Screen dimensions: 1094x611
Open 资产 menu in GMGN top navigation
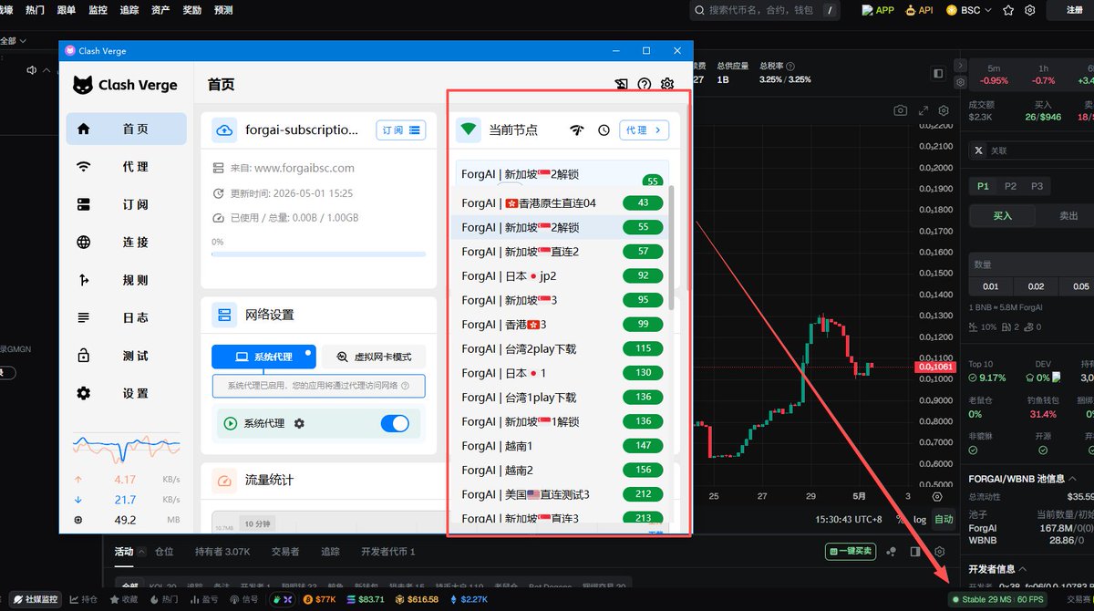click(160, 10)
